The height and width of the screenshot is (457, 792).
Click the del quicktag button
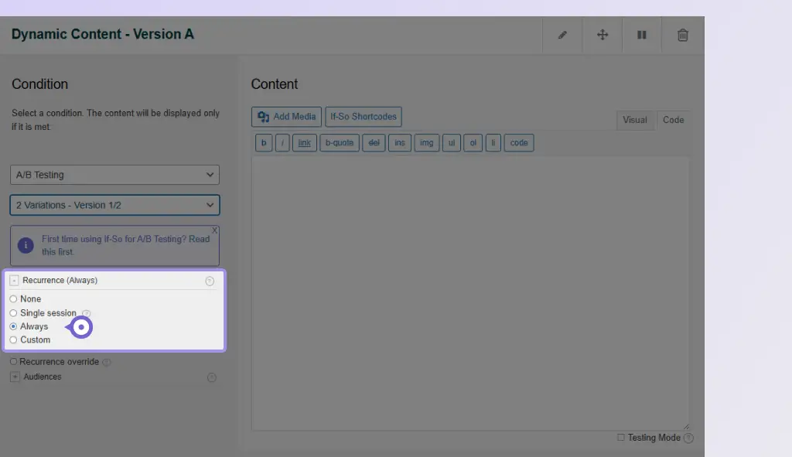pos(374,143)
